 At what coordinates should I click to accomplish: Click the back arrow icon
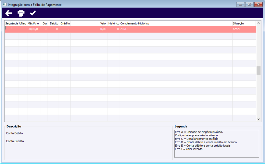[x=9, y=13]
